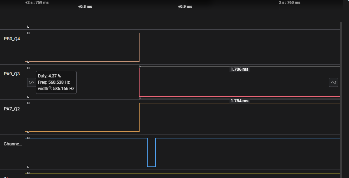Select the PB0_Q4 channel label
Image resolution: width=349 pixels, height=178 pixels.
pos(12,39)
